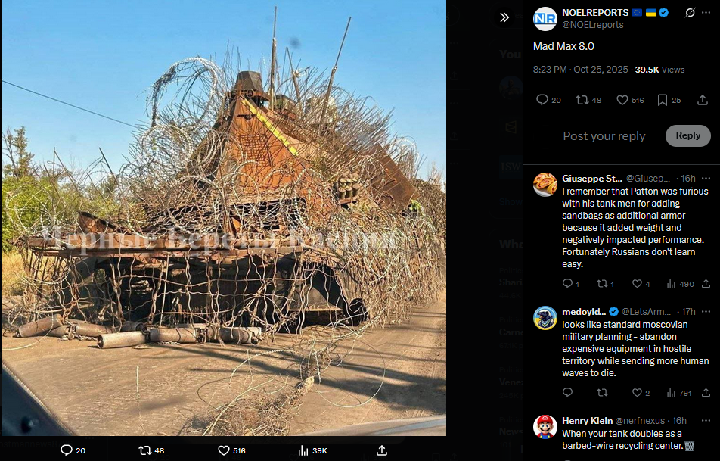The height and width of the screenshot is (461, 720).
Task: Bookmark the post with the bookmark icon showing 25
Action: point(669,100)
